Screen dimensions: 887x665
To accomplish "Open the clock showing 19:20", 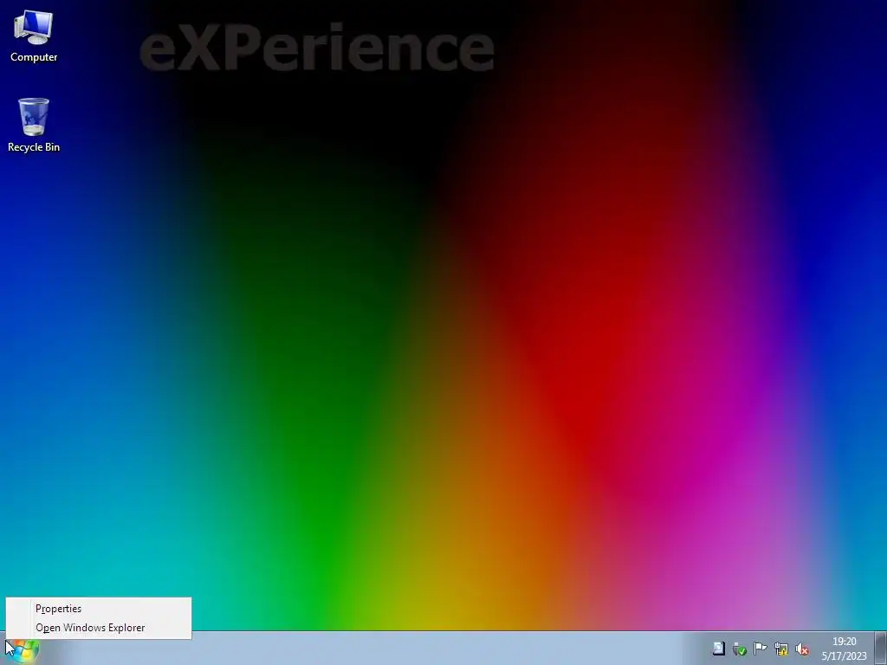I will pyautogui.click(x=844, y=649).
